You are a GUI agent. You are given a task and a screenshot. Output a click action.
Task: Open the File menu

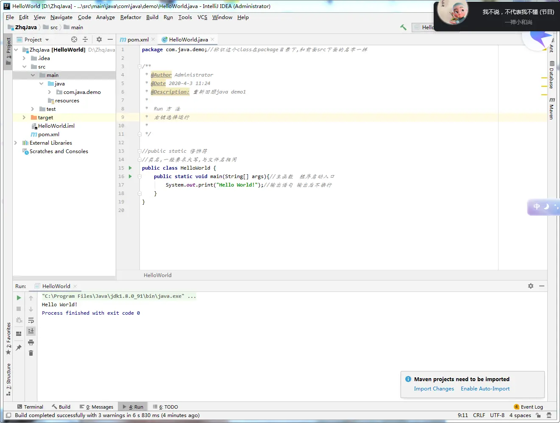coord(10,17)
